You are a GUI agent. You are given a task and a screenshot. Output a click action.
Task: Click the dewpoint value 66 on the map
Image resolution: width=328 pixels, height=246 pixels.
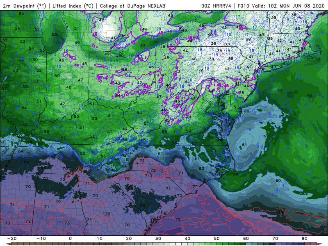point(183,158)
